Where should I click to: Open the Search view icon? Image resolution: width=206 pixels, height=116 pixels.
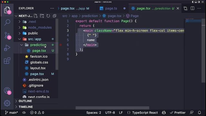pos(7,22)
